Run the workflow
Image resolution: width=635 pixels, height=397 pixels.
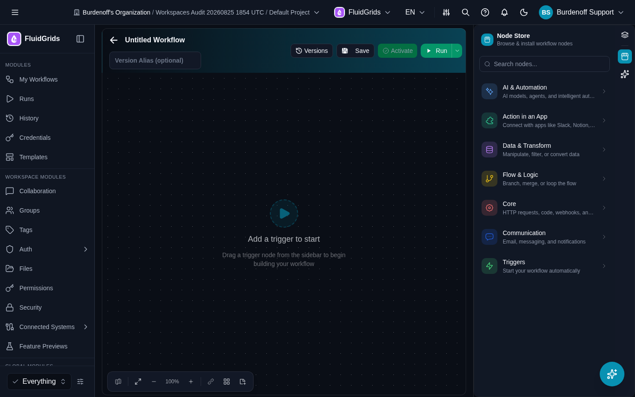pos(437,51)
